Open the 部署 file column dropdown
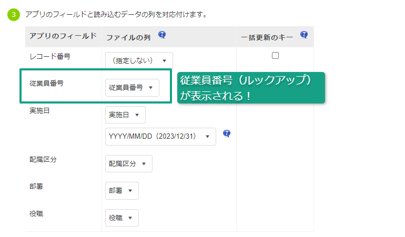The height and width of the screenshot is (237, 405). 122,191
